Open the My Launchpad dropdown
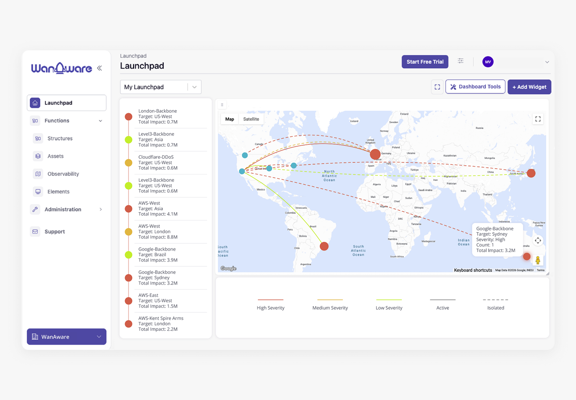 161,87
